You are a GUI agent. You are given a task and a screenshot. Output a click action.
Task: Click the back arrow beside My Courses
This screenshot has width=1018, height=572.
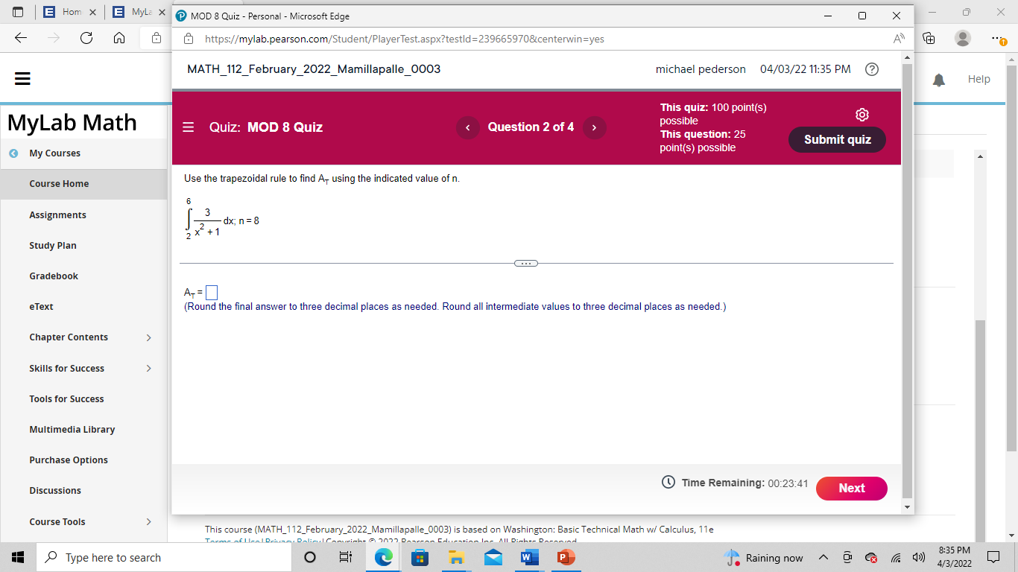point(13,153)
